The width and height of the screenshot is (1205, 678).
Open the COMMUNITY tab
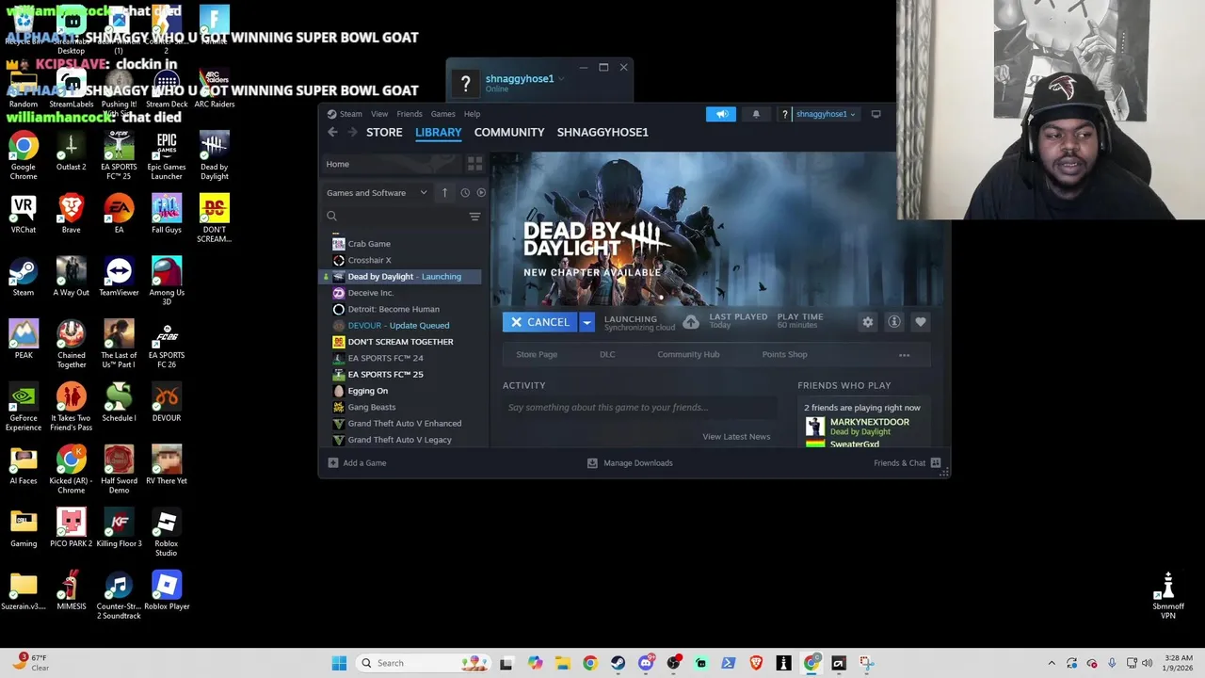pos(509,132)
